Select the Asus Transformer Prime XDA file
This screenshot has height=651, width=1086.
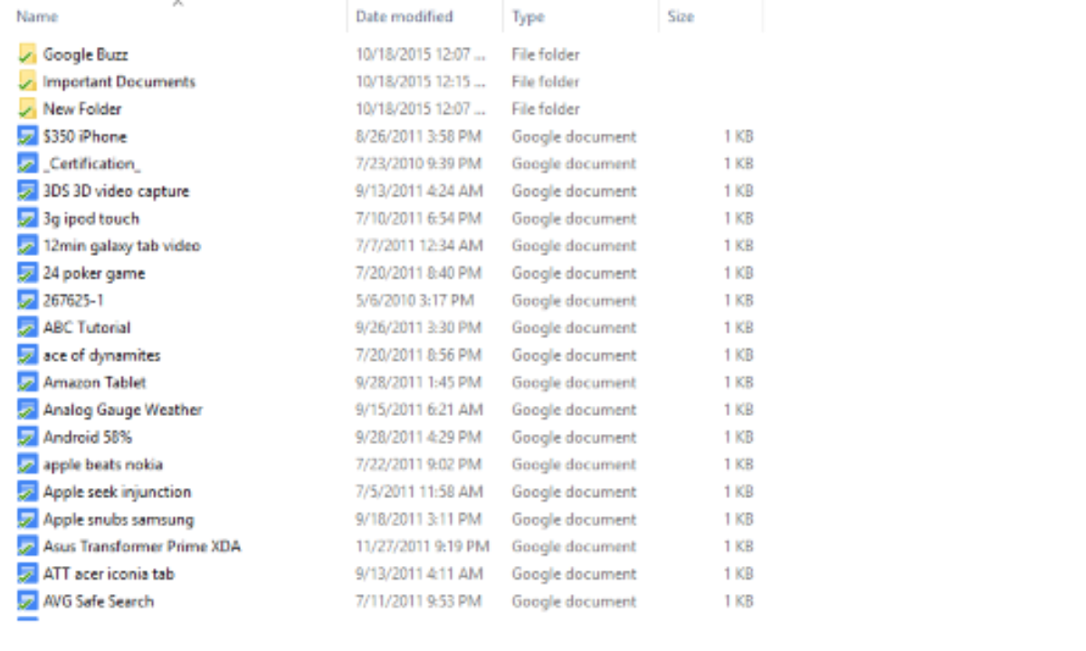[x=141, y=547]
